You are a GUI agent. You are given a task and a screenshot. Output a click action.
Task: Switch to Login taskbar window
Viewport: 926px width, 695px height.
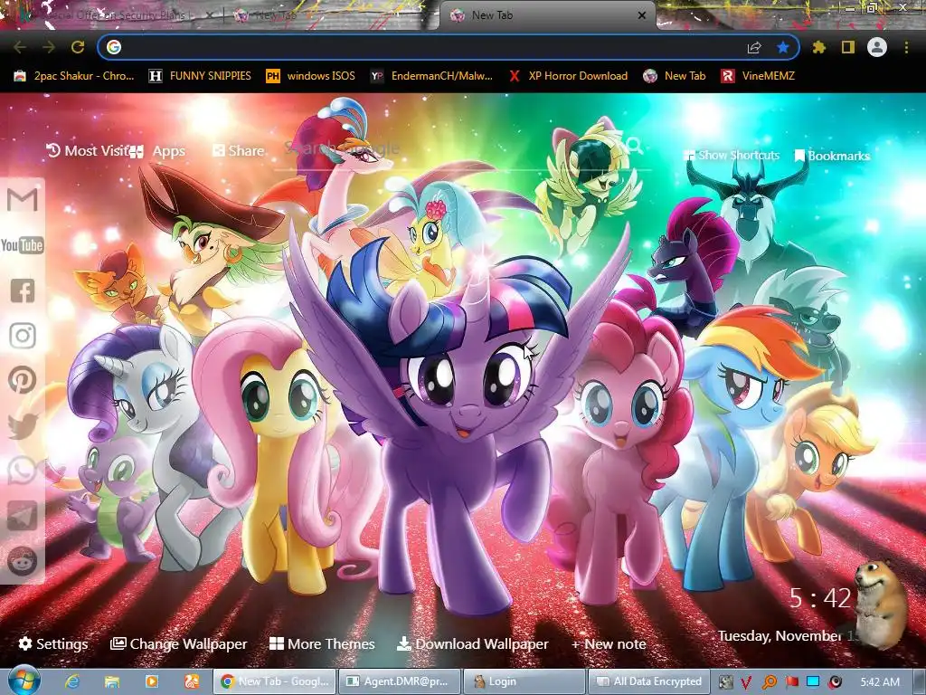pos(524,681)
